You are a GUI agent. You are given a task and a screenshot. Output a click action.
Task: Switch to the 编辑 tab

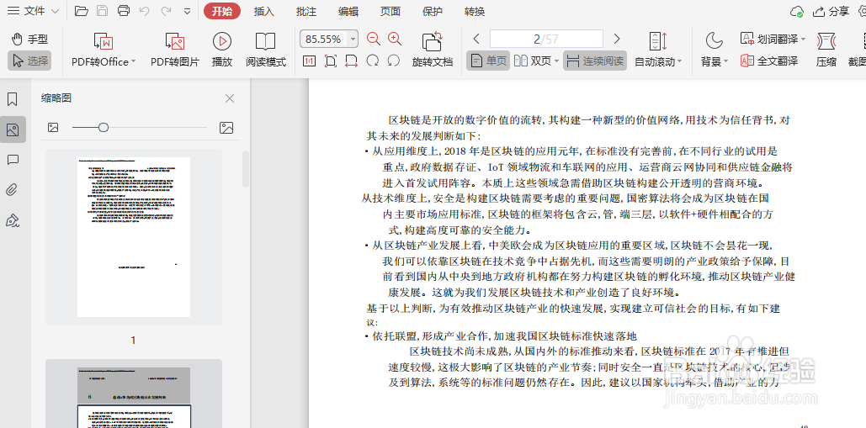(348, 12)
